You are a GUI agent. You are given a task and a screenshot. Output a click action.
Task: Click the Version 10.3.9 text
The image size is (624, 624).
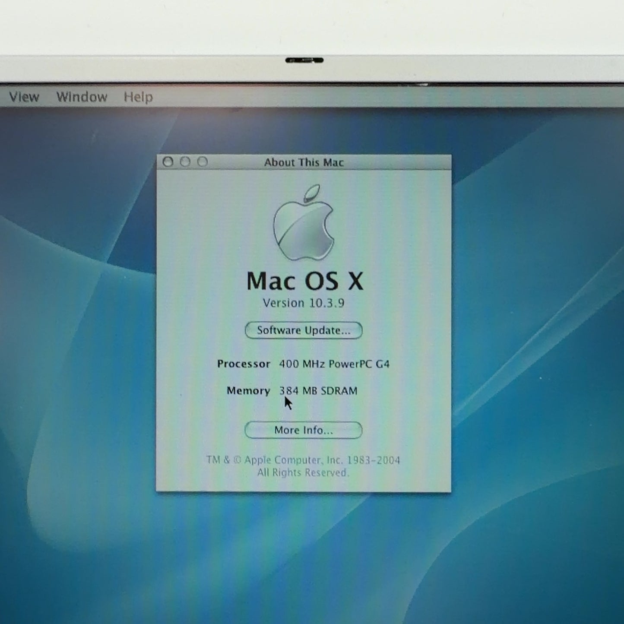pos(304,303)
